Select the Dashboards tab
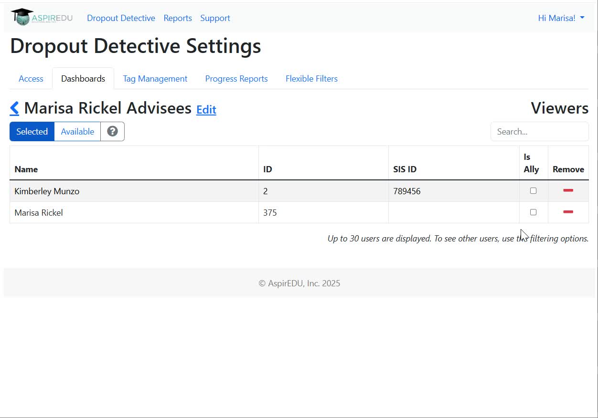This screenshot has width=598, height=418. [x=83, y=79]
